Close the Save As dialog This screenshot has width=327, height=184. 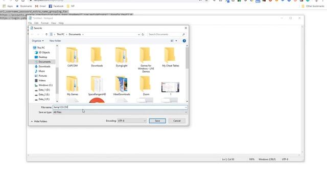click(186, 28)
